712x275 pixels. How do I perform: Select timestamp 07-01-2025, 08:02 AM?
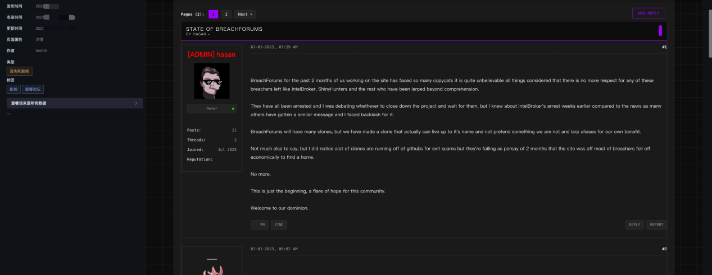pos(274,249)
